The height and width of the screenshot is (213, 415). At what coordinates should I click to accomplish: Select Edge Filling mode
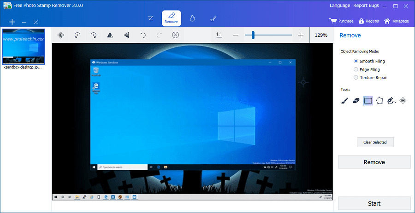(x=367, y=69)
